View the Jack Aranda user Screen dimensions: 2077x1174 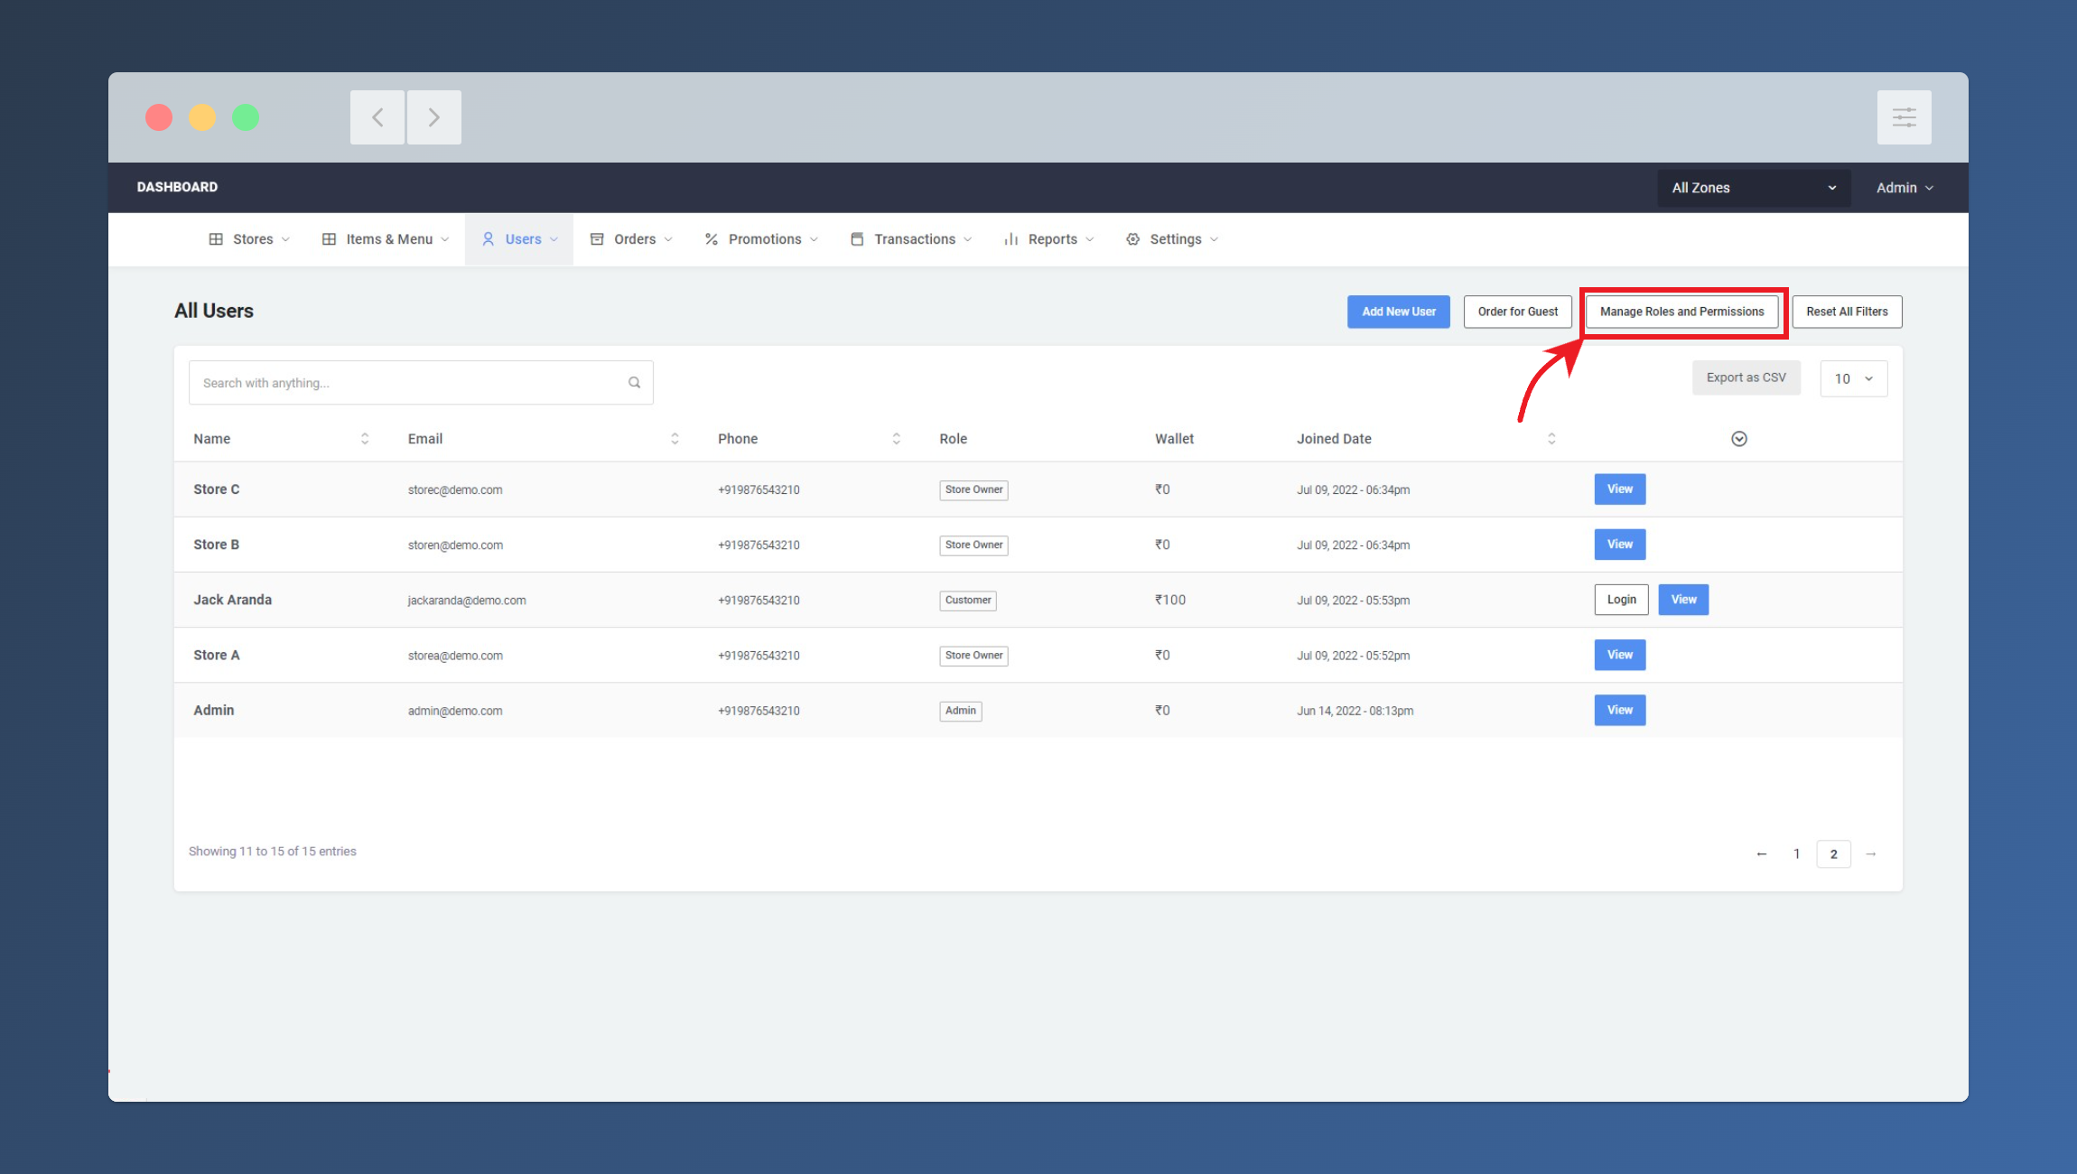point(1684,600)
